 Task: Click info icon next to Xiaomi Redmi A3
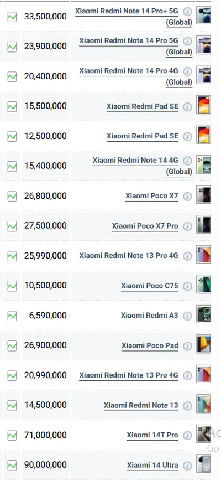point(187,316)
